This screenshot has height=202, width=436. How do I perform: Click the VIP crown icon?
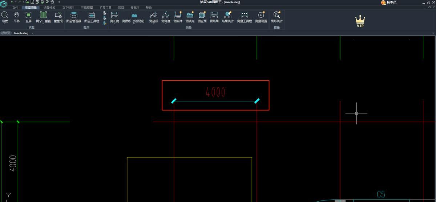360,21
